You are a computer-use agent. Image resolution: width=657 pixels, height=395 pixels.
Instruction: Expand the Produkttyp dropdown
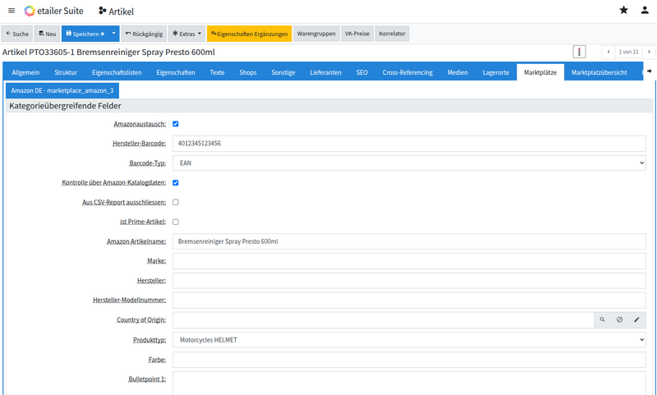(x=409, y=340)
